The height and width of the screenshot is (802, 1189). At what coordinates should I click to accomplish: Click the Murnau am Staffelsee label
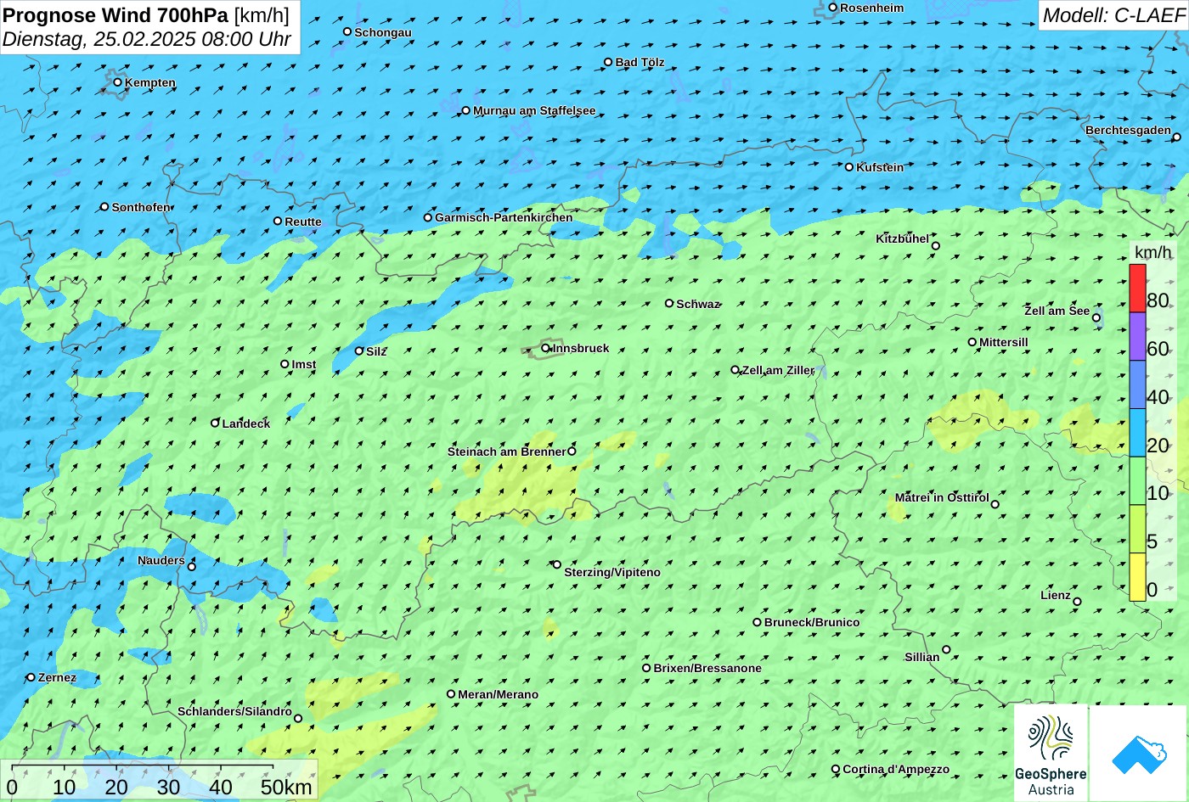tap(534, 110)
